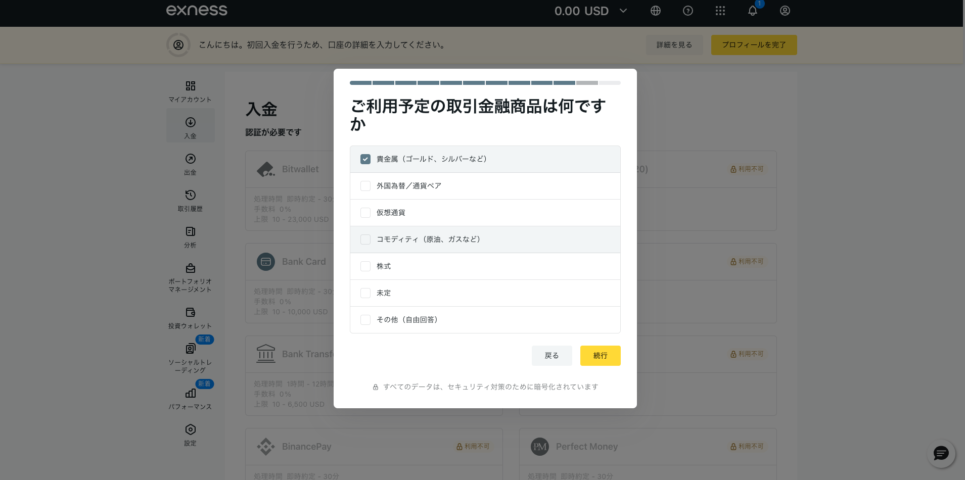Open the notifications bell
Image resolution: width=965 pixels, height=480 pixels.
[752, 11]
